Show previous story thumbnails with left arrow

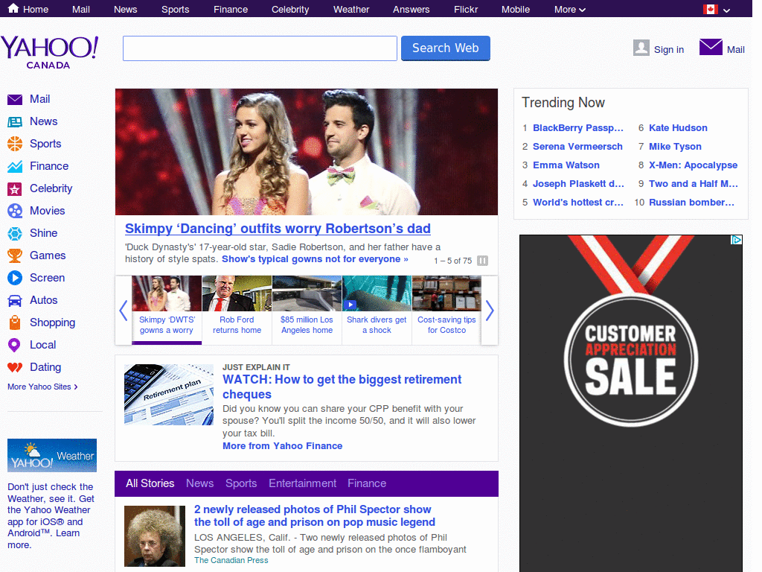click(x=124, y=311)
